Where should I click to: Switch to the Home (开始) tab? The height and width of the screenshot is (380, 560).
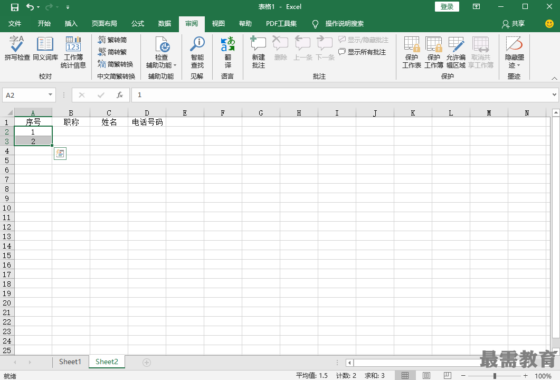coord(44,24)
